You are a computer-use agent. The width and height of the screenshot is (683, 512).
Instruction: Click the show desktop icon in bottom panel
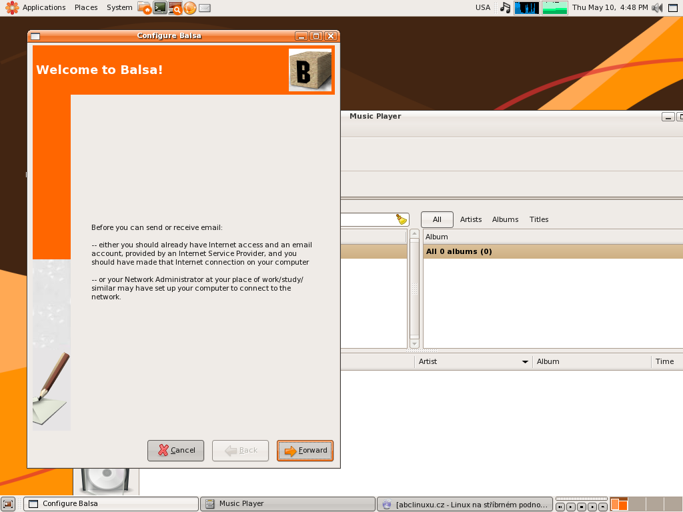(8, 504)
